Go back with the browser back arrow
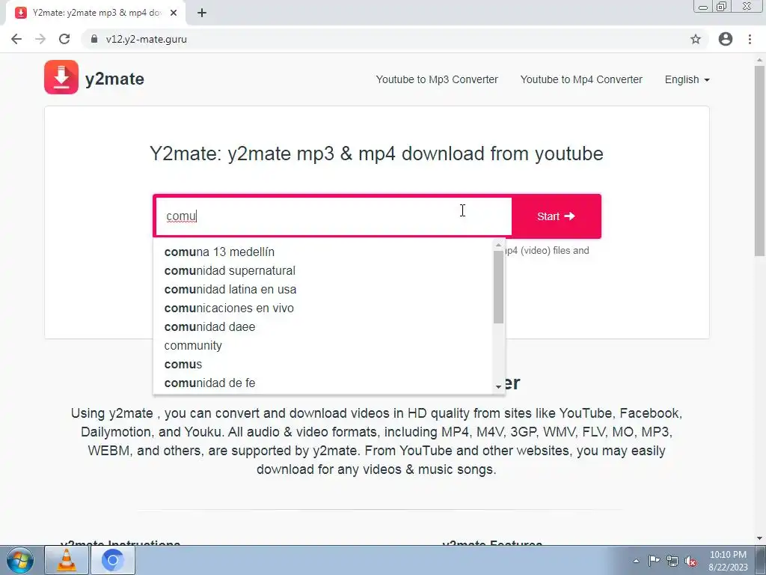 [x=16, y=39]
